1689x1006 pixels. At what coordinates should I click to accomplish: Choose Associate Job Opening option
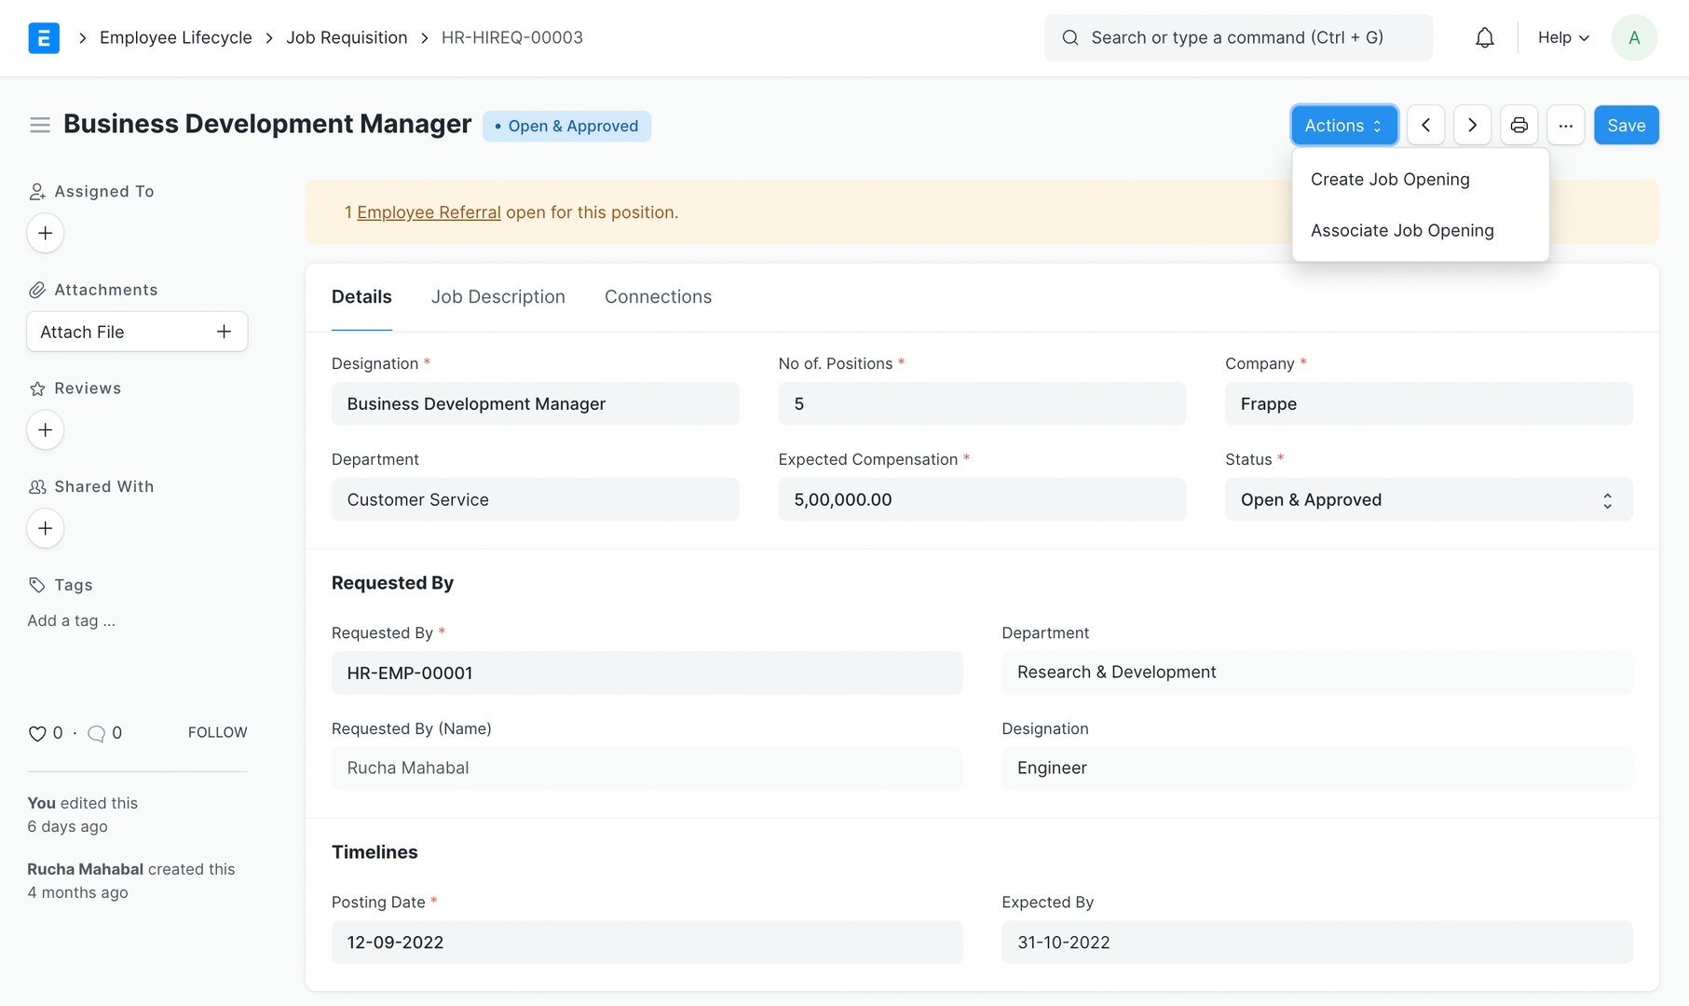click(1401, 231)
